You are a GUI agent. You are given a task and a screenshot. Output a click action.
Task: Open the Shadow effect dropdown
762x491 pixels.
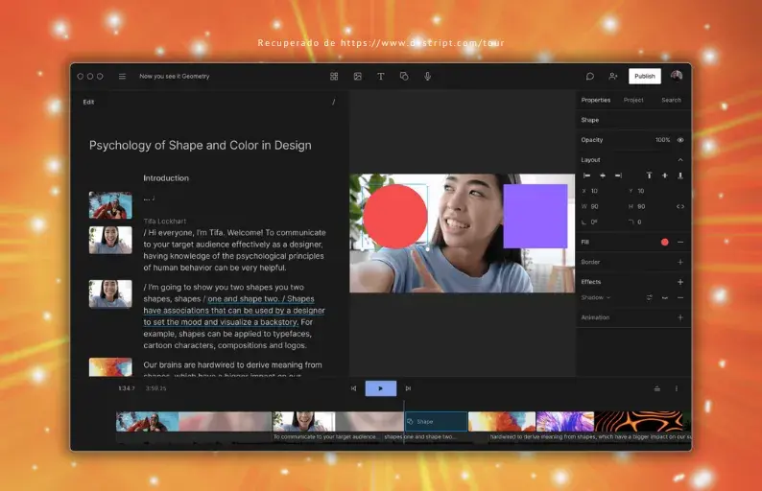pyautogui.click(x=596, y=298)
